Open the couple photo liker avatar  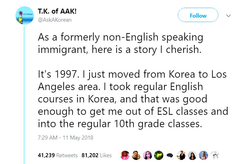(x=136, y=155)
